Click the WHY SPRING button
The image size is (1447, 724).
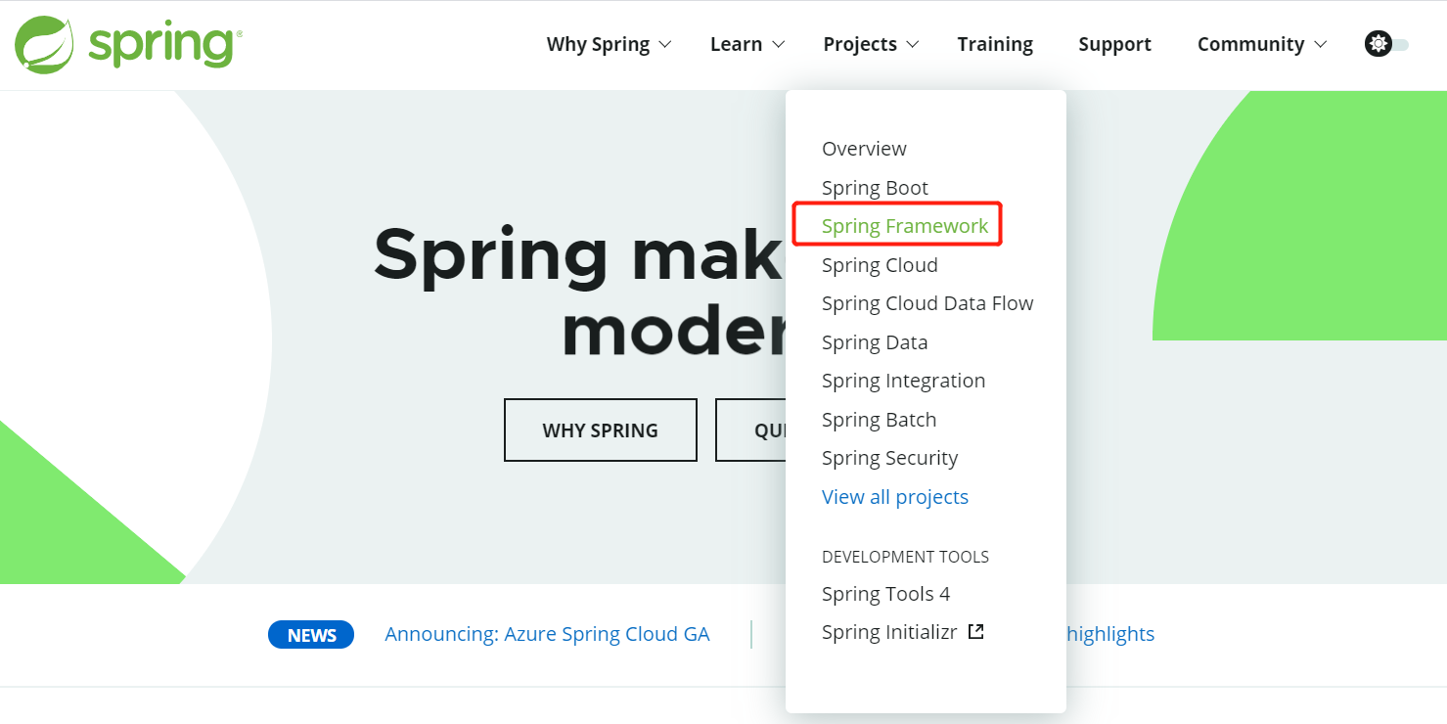(601, 430)
